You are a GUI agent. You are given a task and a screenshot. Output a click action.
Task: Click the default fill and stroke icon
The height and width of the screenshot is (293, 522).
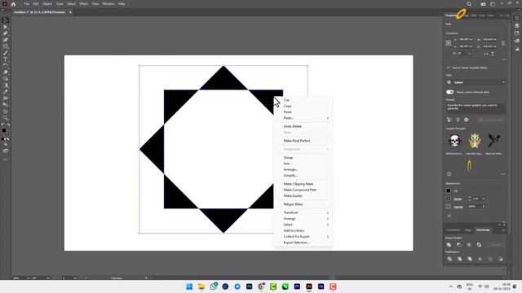2,125
